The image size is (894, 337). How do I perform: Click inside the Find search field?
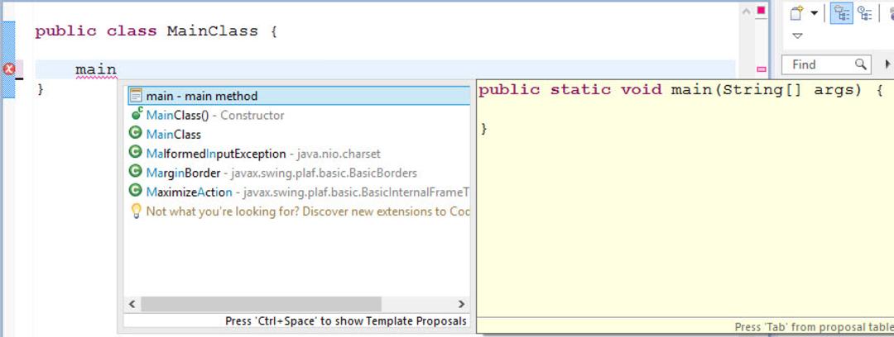click(x=825, y=65)
